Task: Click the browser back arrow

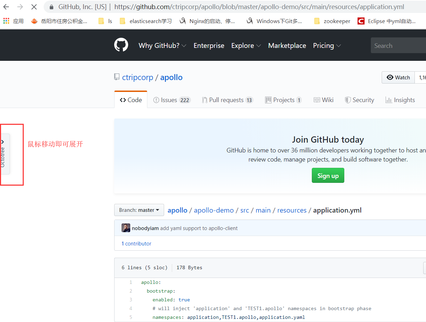Action: point(6,7)
